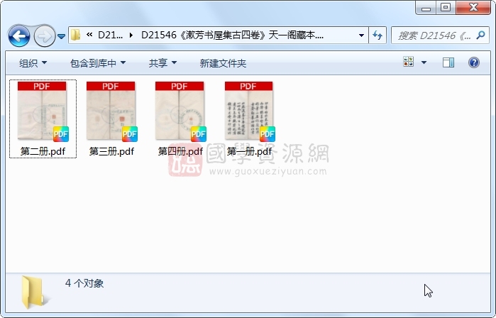Open help with the question mark icon

pyautogui.click(x=473, y=62)
